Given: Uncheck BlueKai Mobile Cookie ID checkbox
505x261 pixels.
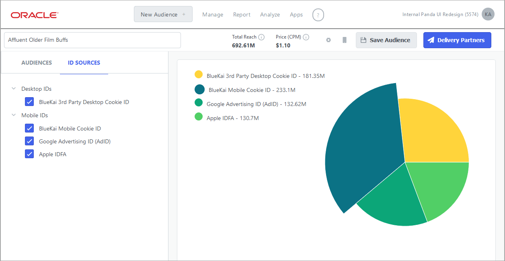Looking at the screenshot, I should tap(29, 128).
